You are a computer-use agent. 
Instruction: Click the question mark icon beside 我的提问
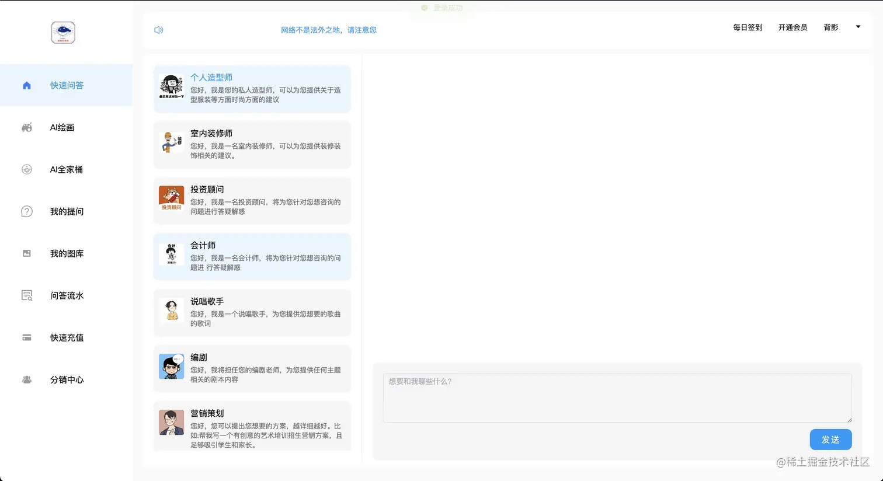(27, 211)
